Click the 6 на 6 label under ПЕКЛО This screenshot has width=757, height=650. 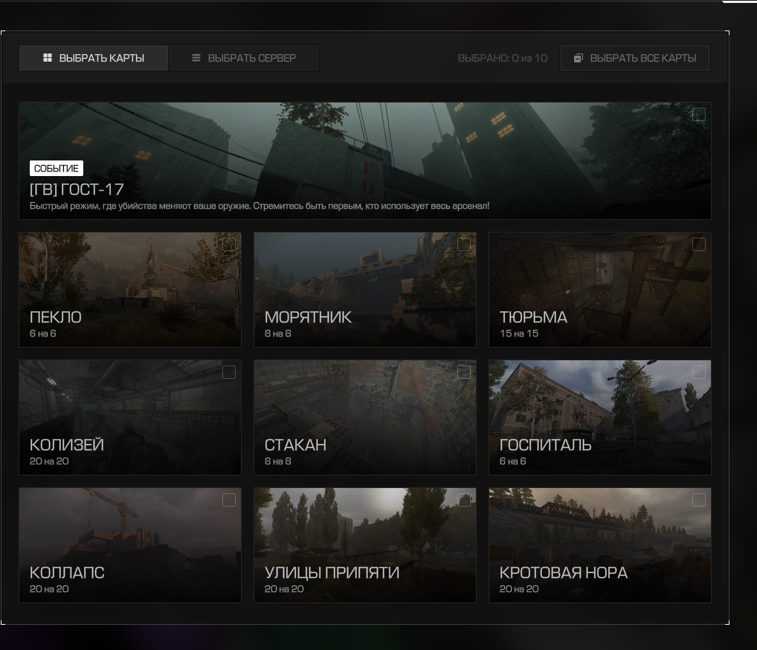pos(43,334)
